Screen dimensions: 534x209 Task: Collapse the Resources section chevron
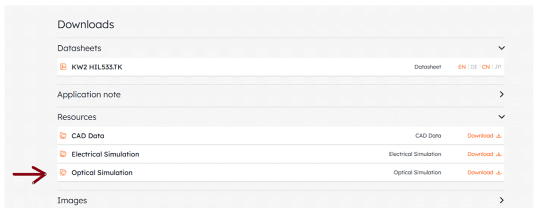tap(501, 117)
